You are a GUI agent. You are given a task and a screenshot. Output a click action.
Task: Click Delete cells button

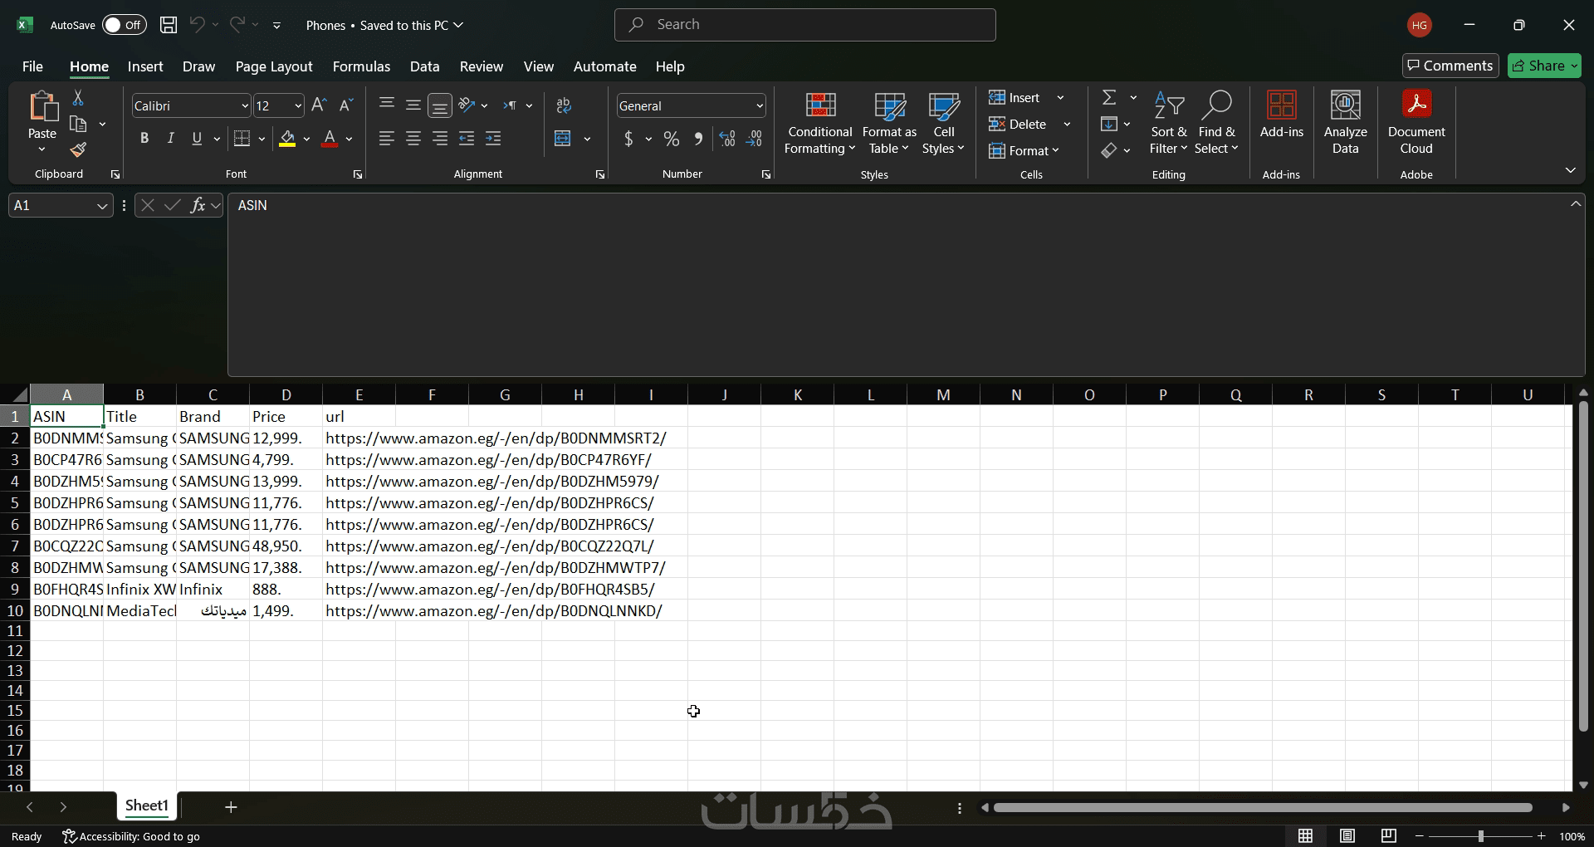tap(1018, 125)
